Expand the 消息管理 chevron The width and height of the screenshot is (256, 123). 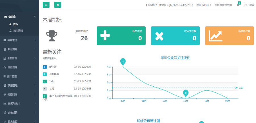[x=35, y=67]
